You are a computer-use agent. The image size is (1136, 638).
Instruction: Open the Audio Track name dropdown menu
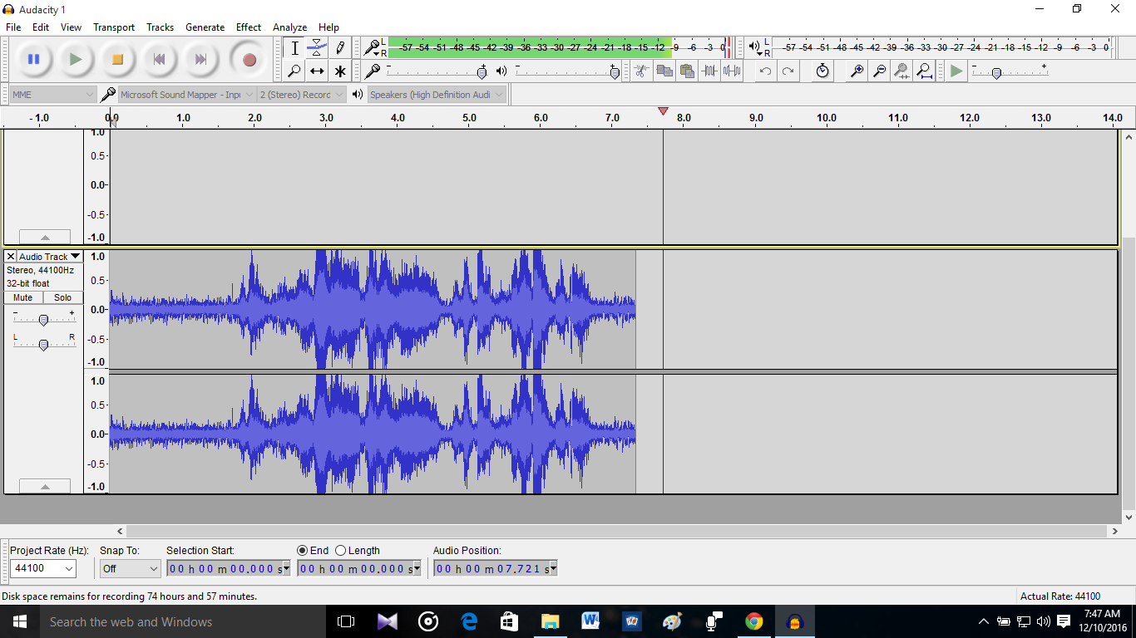(50, 257)
